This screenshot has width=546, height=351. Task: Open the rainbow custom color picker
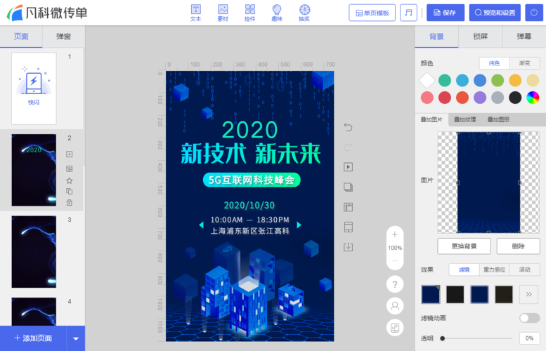click(533, 98)
